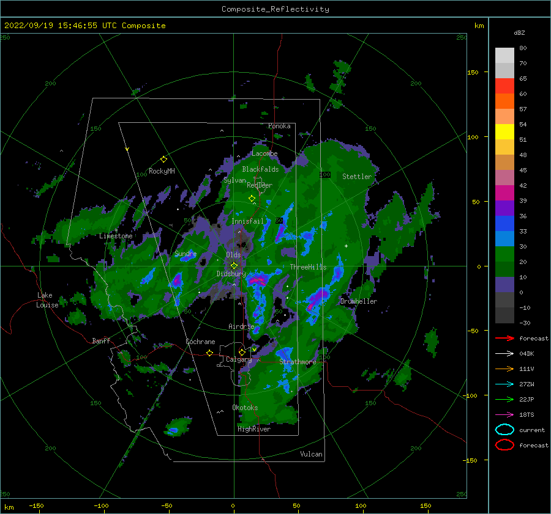Click the cyan current ellipse icon
The image size is (551, 514).
click(504, 430)
